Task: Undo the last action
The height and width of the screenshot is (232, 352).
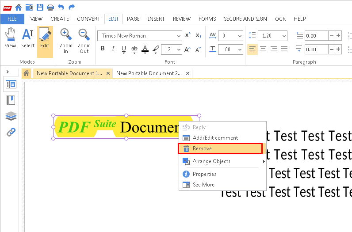Action: 61,8
